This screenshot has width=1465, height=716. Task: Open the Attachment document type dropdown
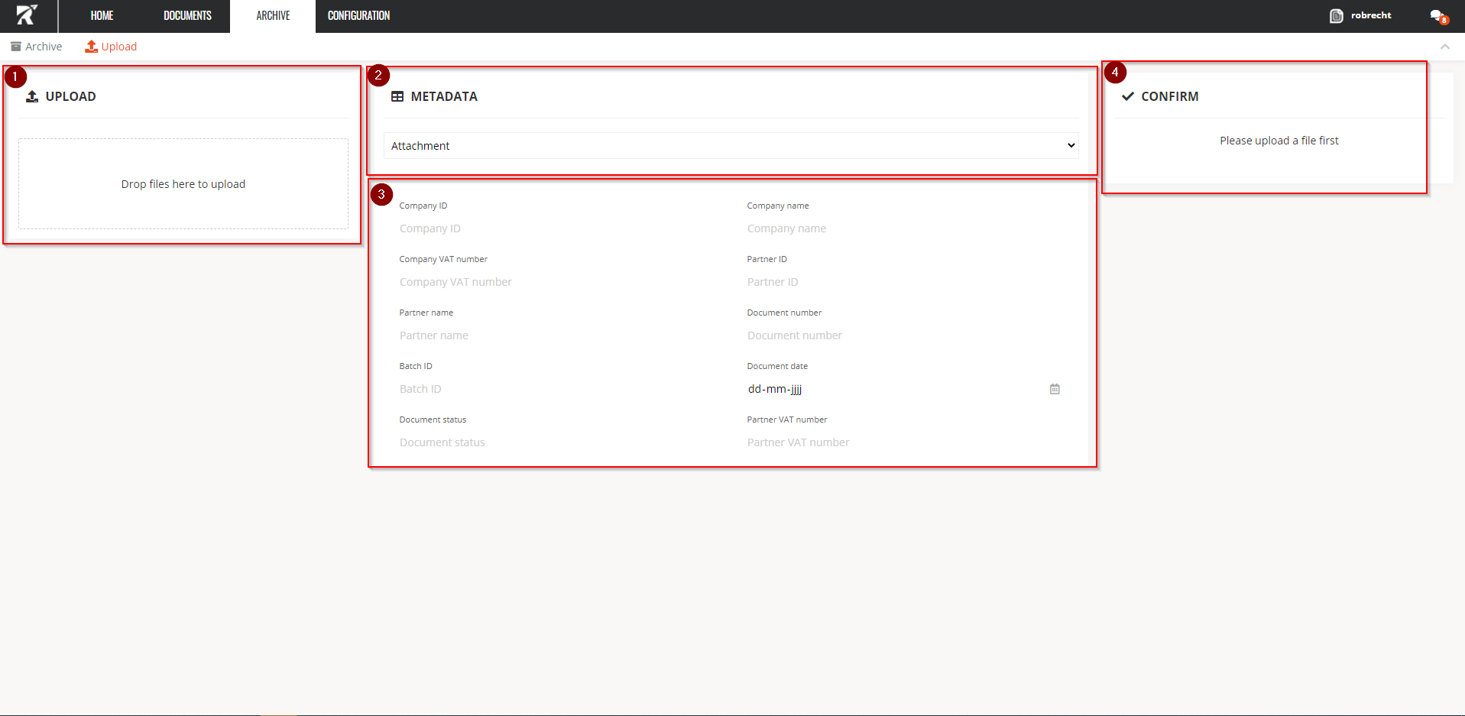[731, 146]
